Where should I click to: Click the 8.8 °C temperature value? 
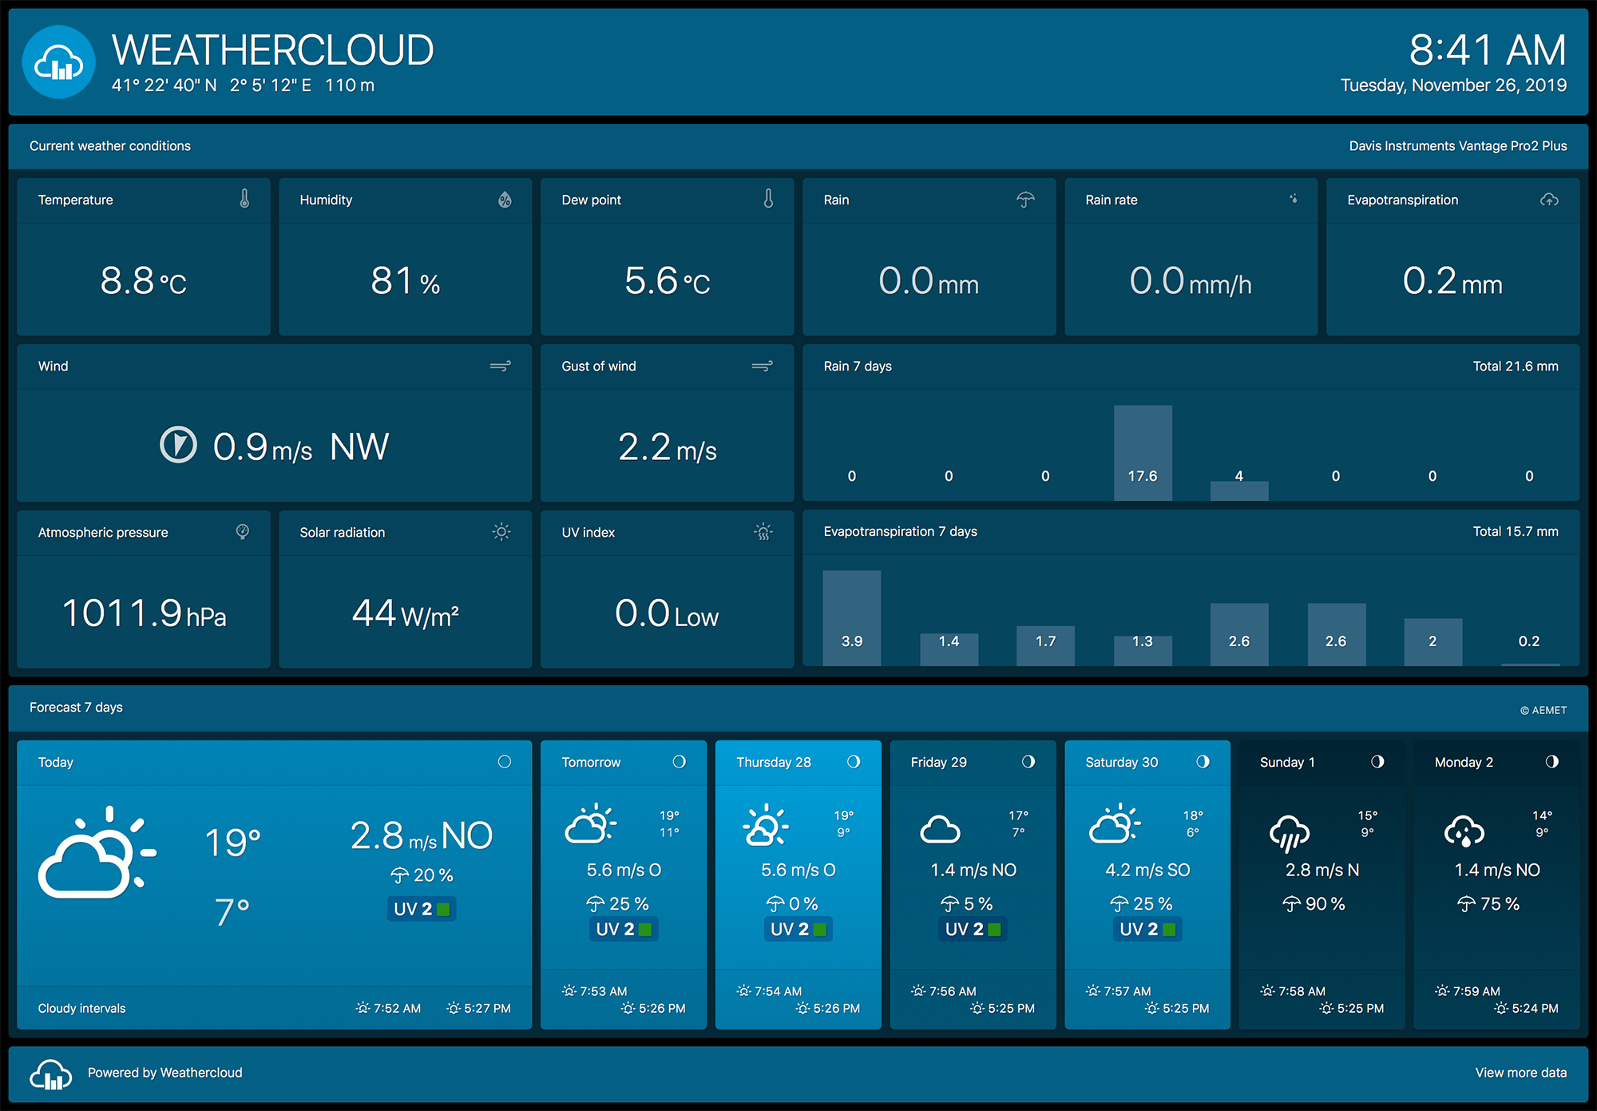pos(144,281)
